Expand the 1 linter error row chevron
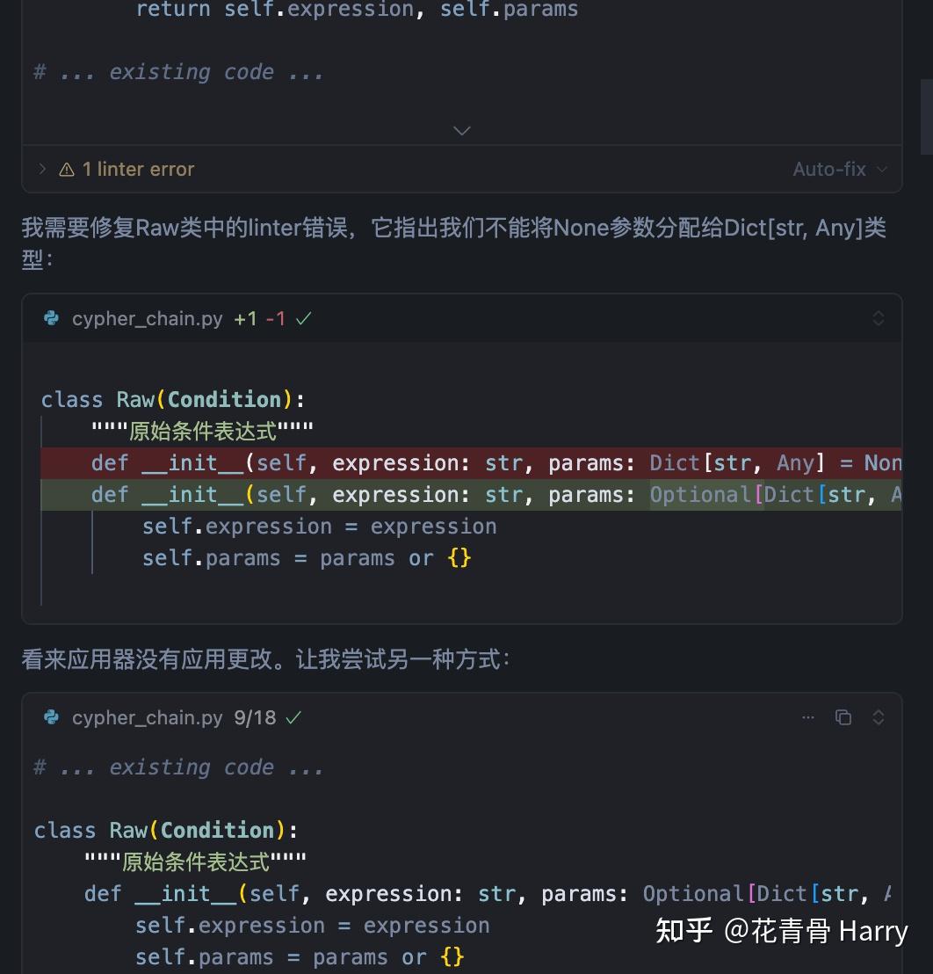This screenshot has height=974, width=933. 42,169
